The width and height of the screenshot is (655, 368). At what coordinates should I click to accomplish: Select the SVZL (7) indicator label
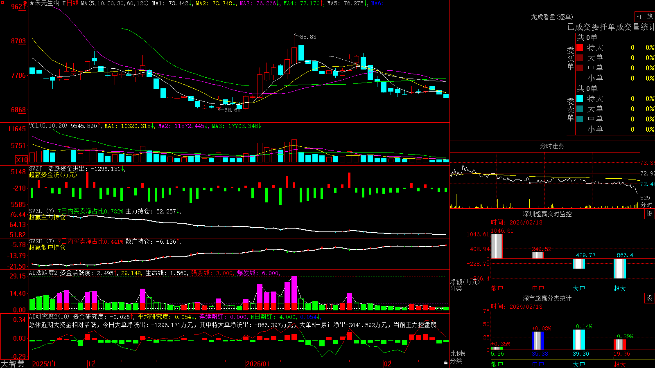[x=42, y=211]
